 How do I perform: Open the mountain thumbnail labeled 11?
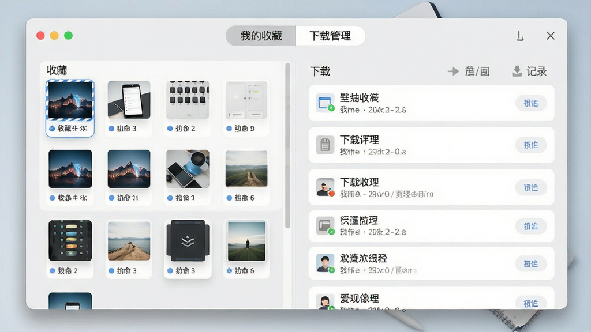point(129,169)
